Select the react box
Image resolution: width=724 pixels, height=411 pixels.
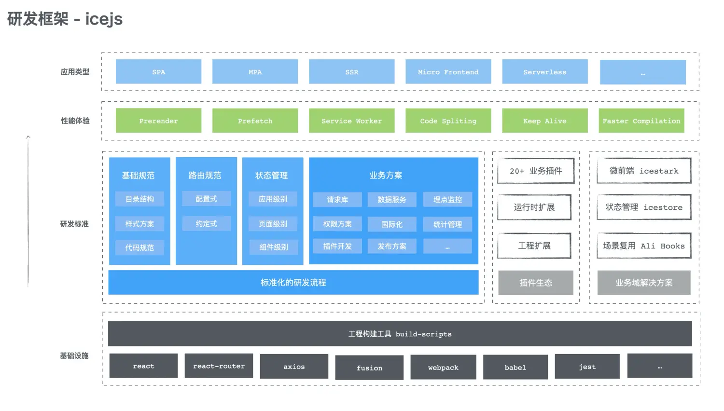pyautogui.click(x=143, y=366)
